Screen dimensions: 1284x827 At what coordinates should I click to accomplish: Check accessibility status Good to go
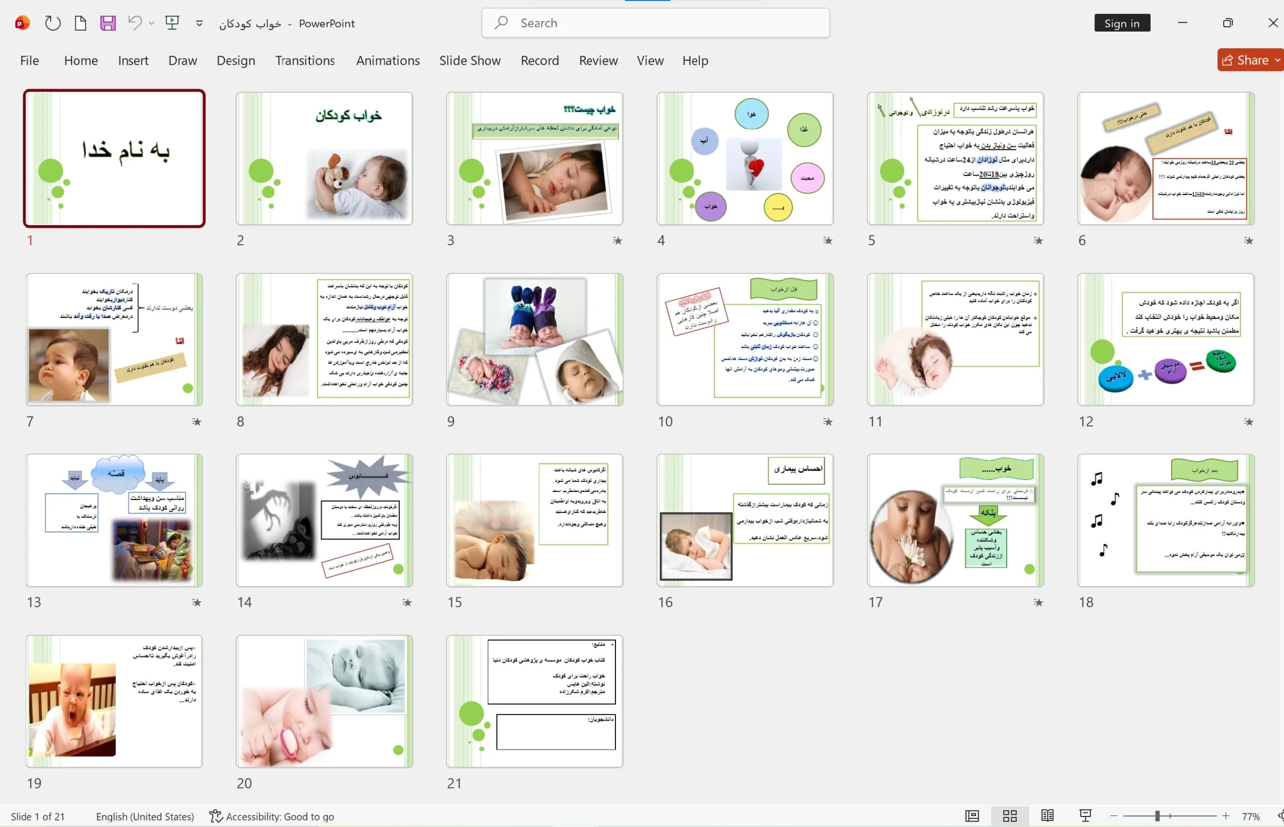coord(272,816)
